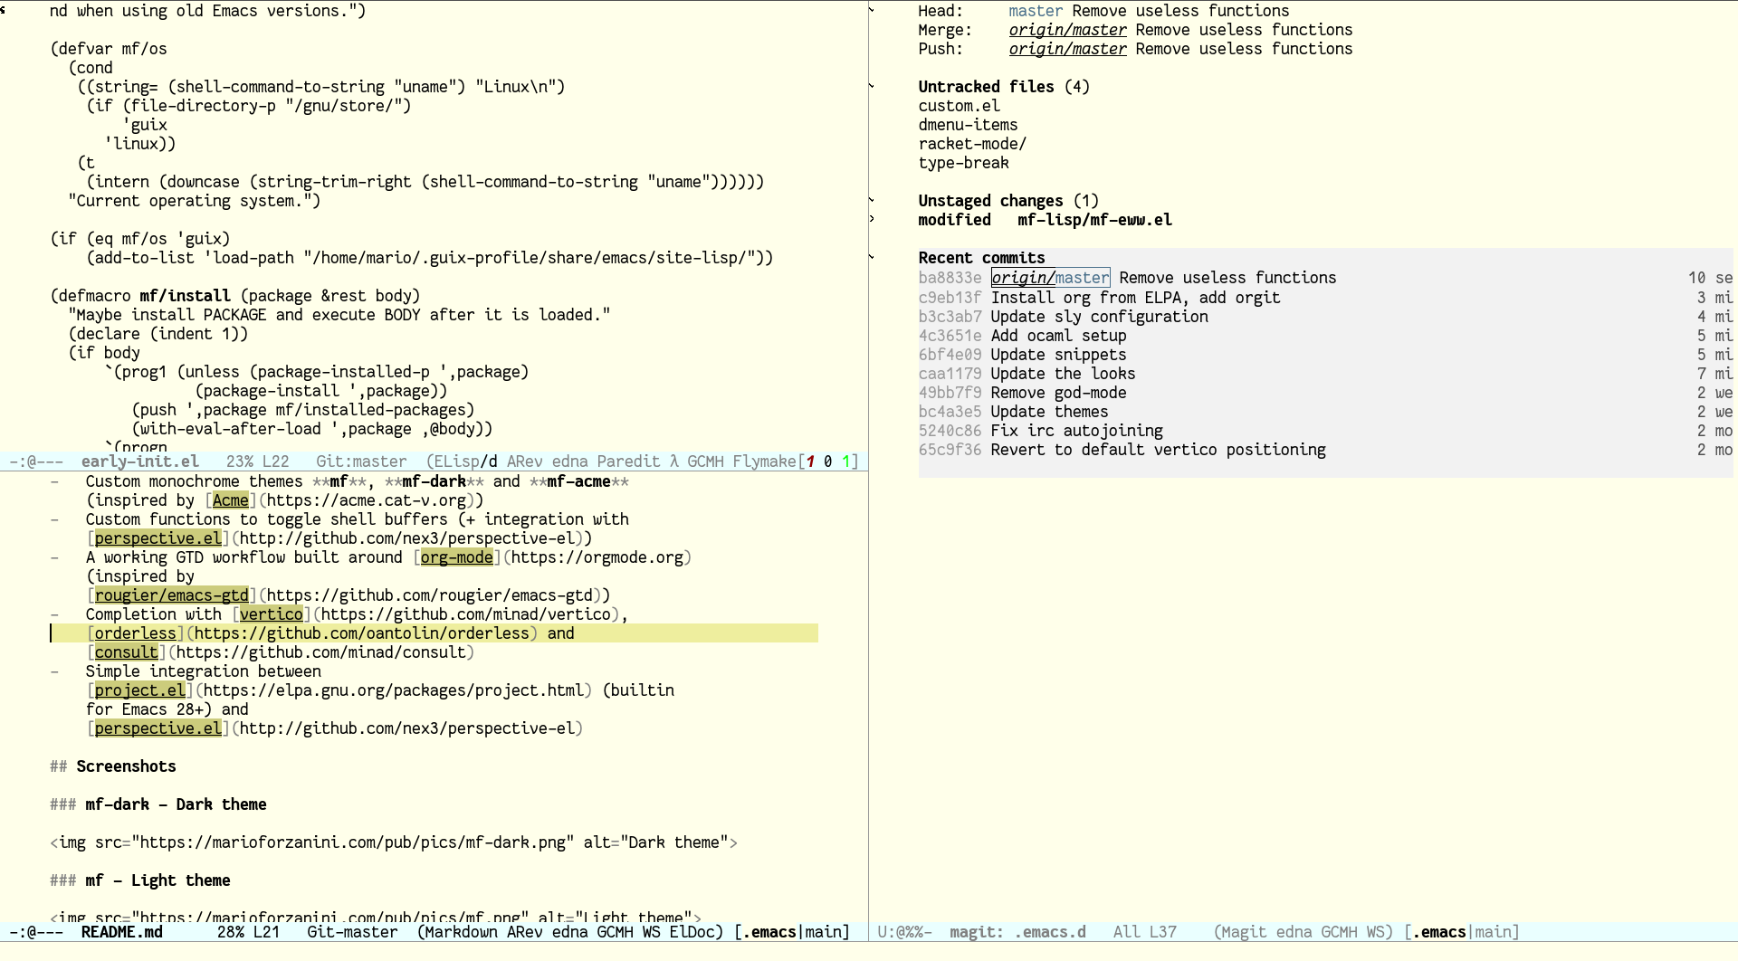The height and width of the screenshot is (961, 1738).
Task: Click ARev in early-init.el mode line
Action: [x=524, y=461]
